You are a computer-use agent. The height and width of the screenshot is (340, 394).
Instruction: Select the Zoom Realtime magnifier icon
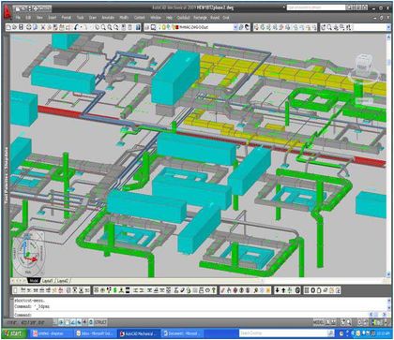103,27
